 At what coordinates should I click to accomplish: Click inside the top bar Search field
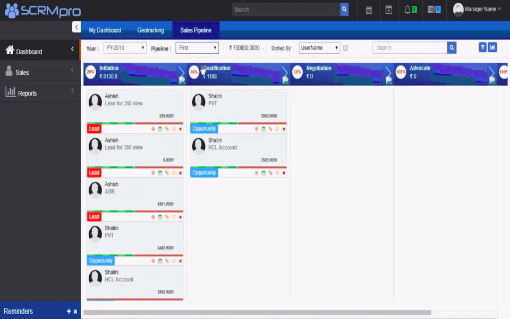(x=286, y=10)
